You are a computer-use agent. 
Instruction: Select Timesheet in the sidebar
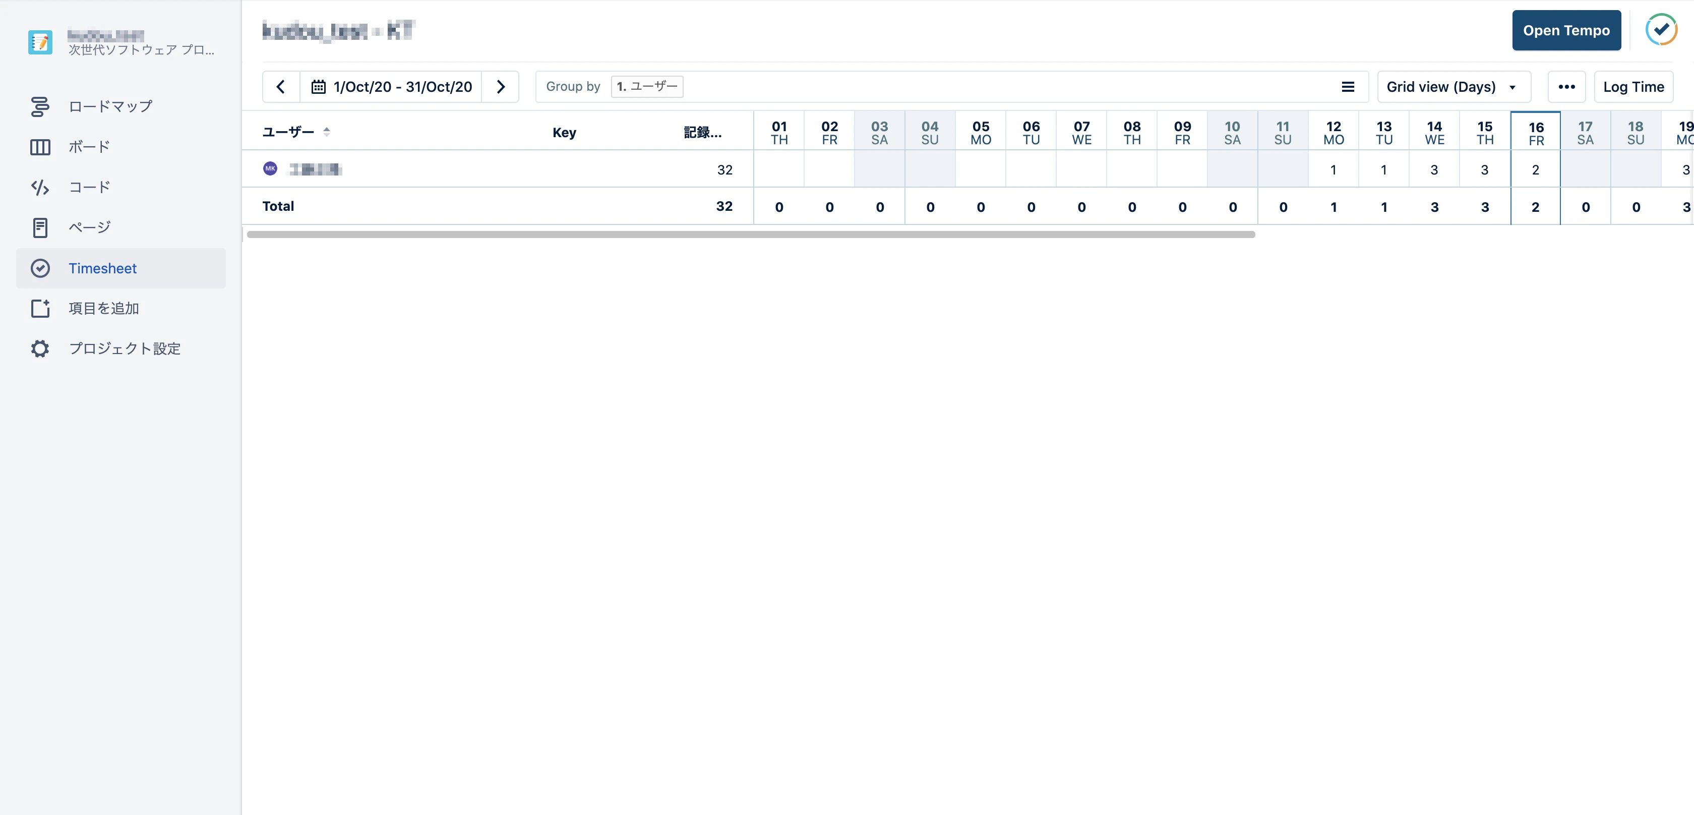click(x=121, y=268)
